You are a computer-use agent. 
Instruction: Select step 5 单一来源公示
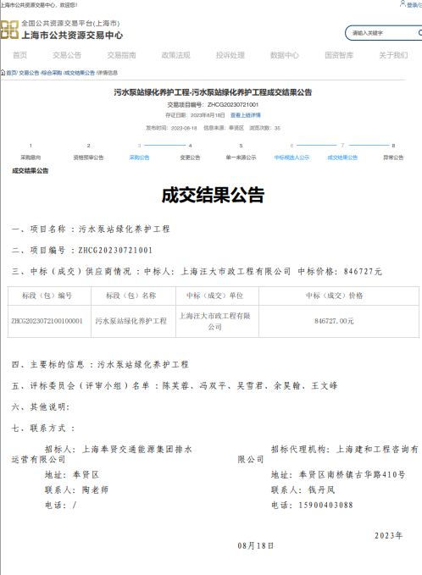point(242,152)
